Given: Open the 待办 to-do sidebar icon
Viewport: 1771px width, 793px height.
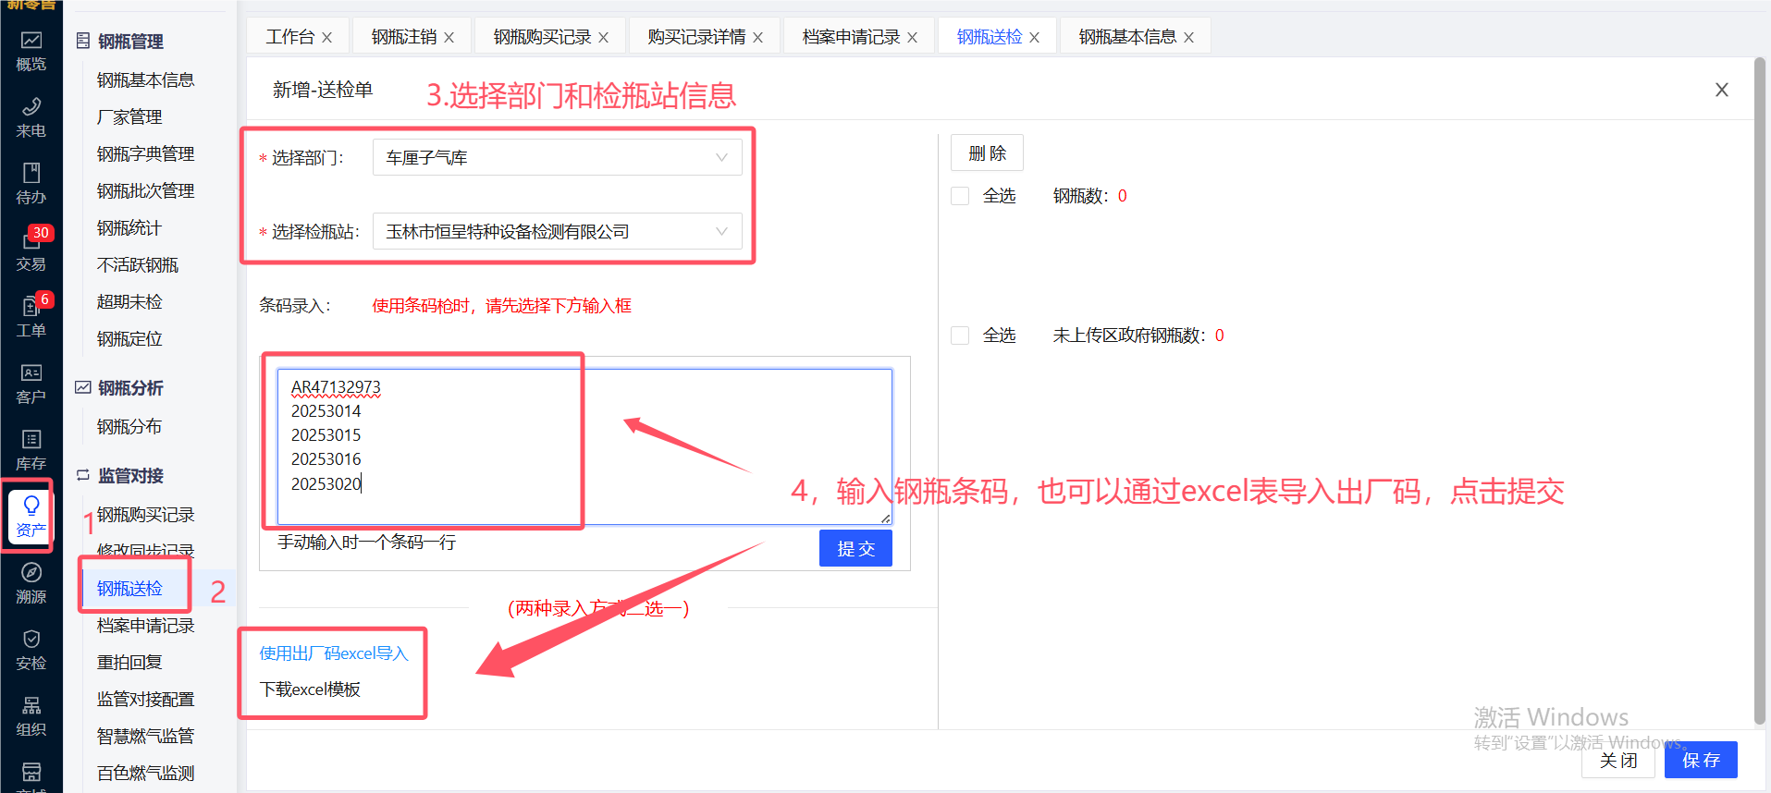Looking at the screenshot, I should (x=31, y=184).
